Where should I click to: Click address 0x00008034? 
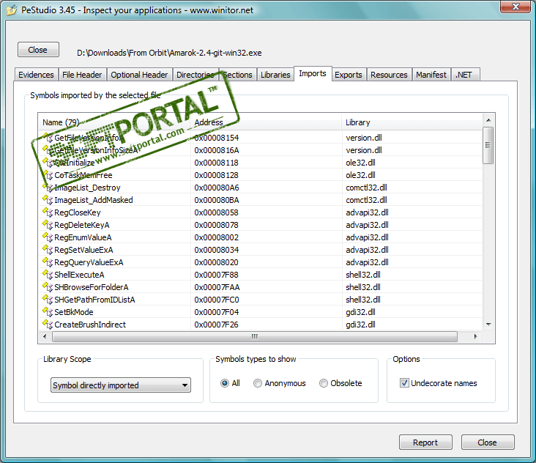217,250
